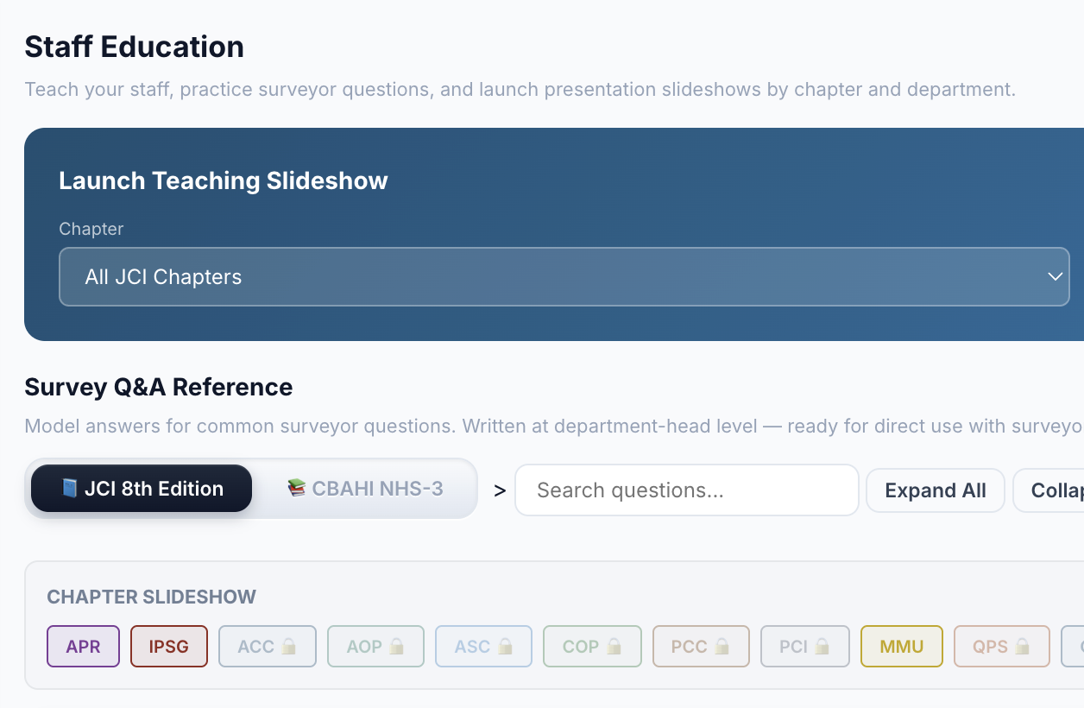Focus the Search questions field

(686, 490)
